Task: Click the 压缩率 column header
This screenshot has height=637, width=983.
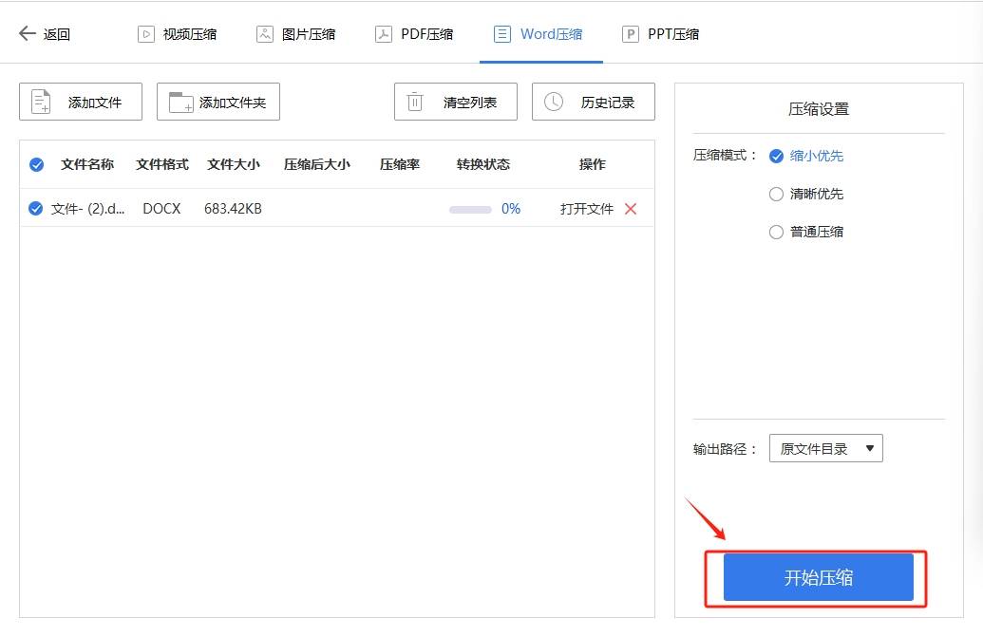Action: click(400, 165)
